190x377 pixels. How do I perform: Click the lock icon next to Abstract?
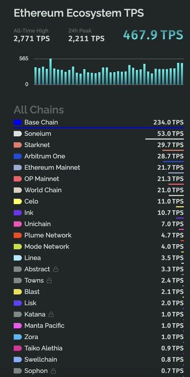[56, 269]
